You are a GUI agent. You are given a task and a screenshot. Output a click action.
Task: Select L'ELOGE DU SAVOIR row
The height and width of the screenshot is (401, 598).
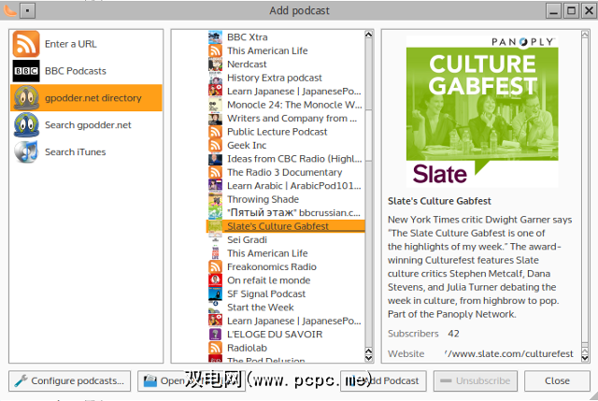pos(286,335)
